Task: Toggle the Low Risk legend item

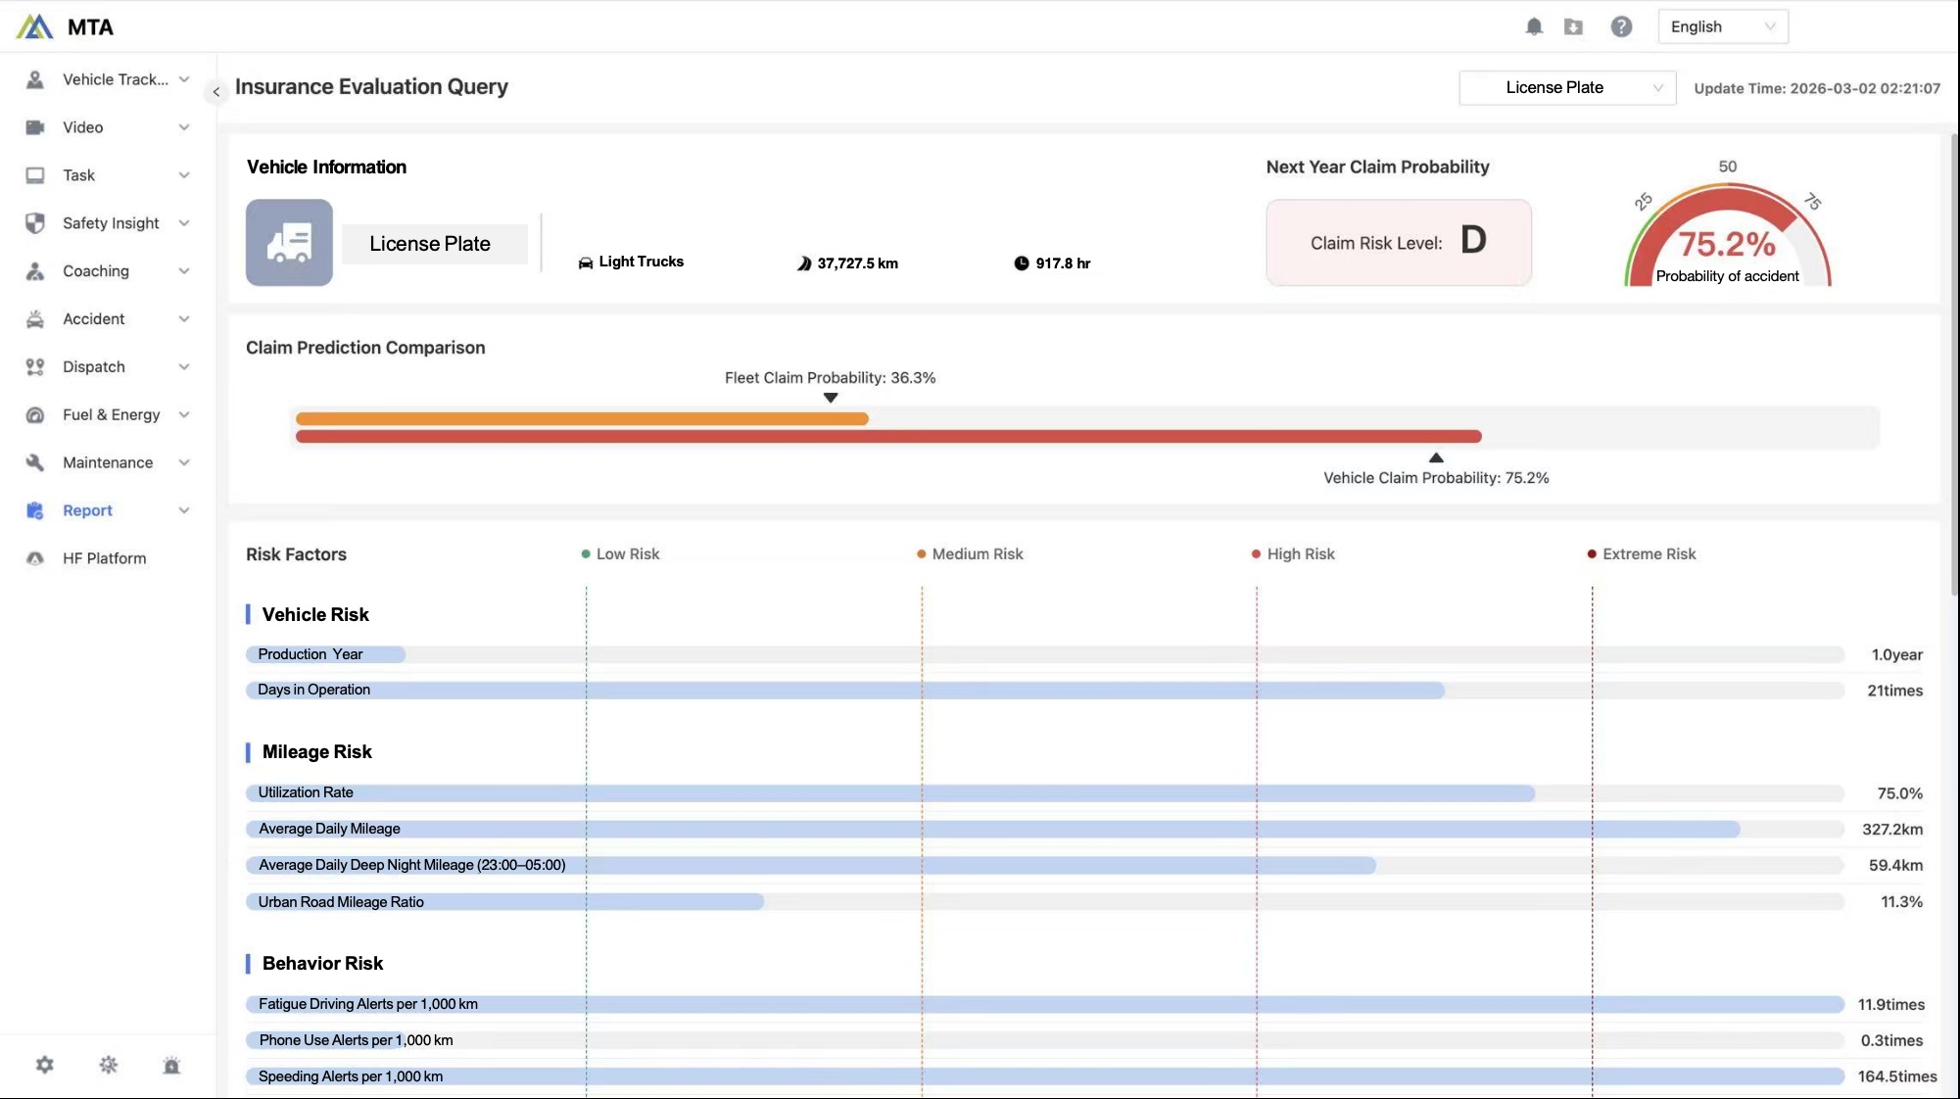Action: click(x=620, y=554)
